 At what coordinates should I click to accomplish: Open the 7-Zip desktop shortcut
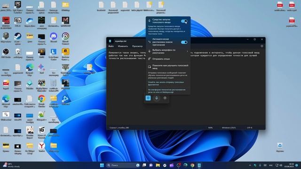click(18, 22)
